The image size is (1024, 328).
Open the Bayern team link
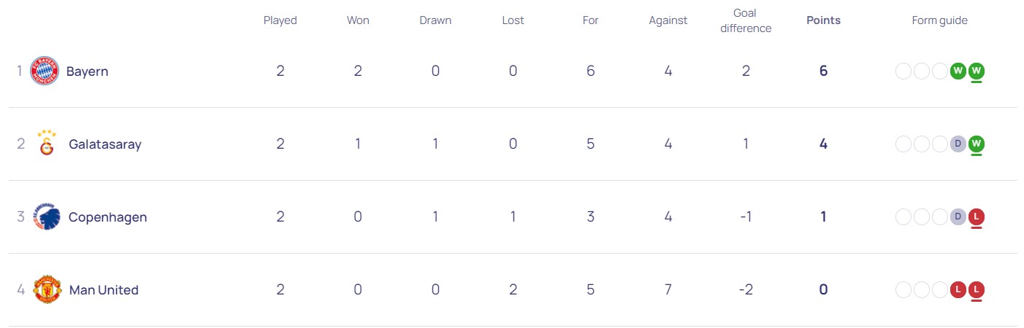[x=87, y=71]
